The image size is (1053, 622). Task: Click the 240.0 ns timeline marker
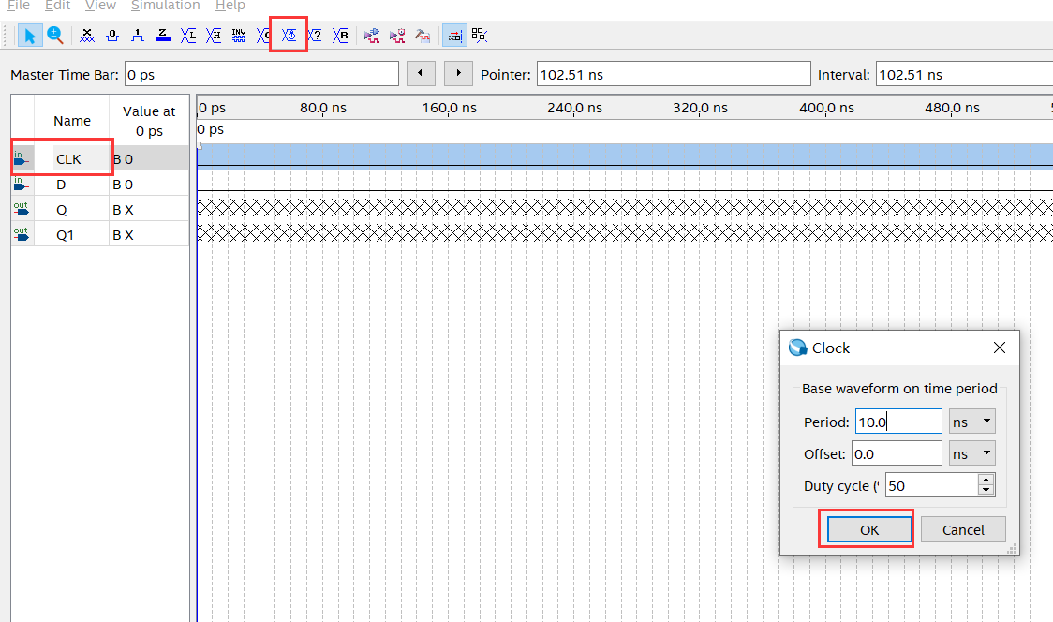pos(574,108)
